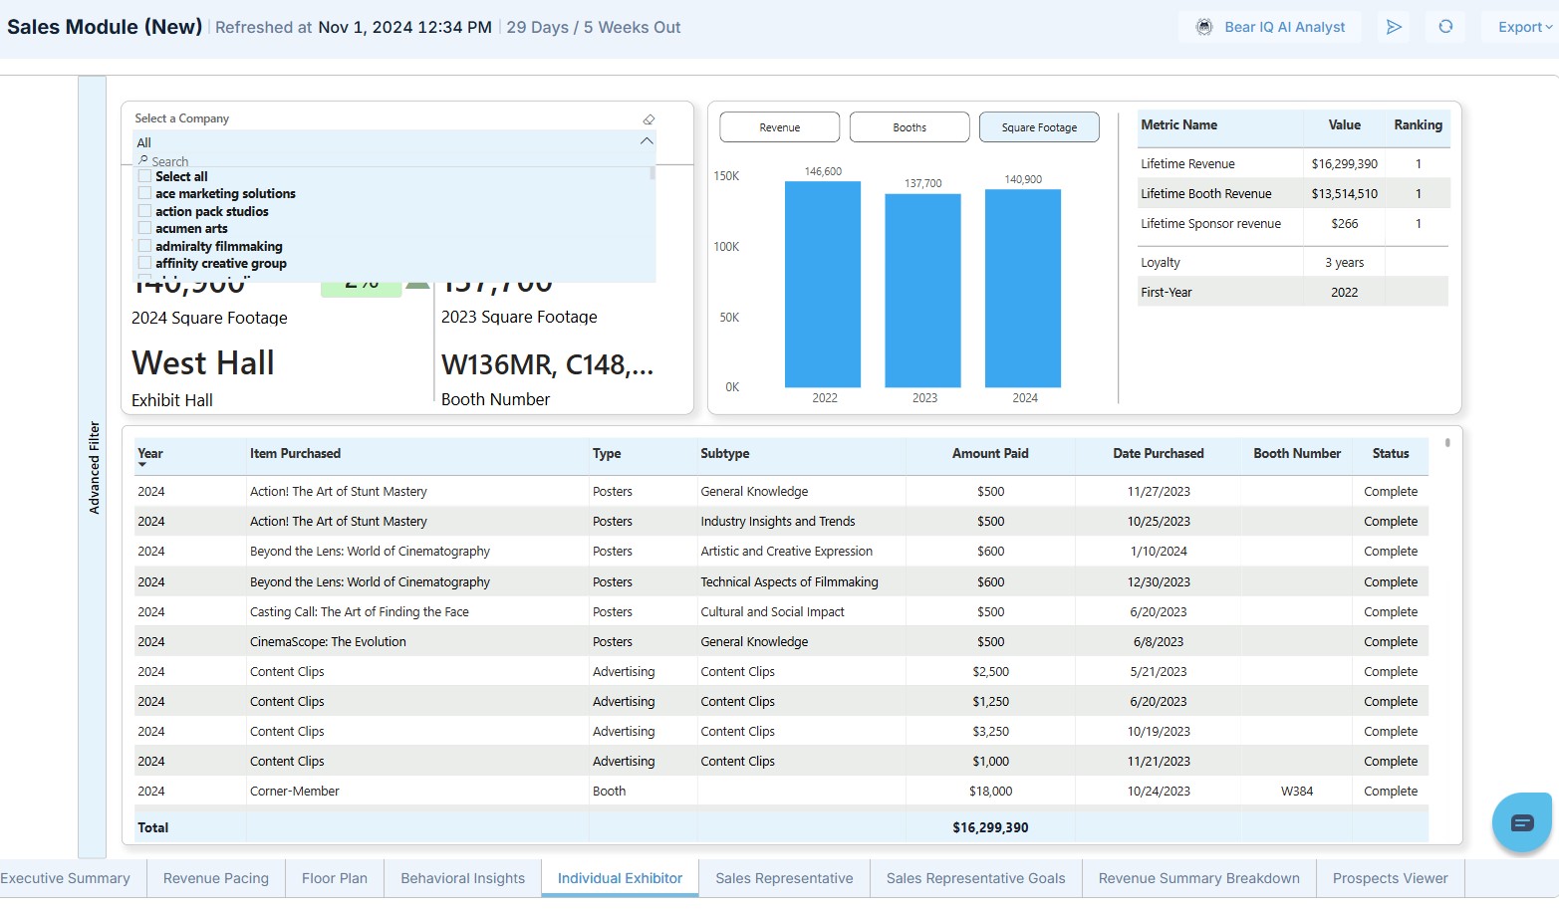1559x914 pixels.
Task: Sort by Amount Paid column header
Action: 990,454
